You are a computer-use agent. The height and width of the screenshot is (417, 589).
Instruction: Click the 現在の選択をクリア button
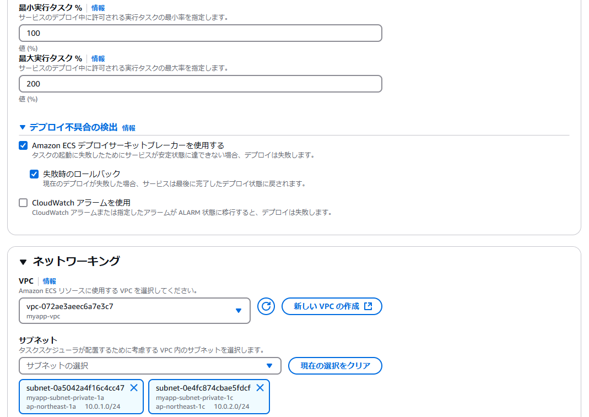(x=334, y=366)
